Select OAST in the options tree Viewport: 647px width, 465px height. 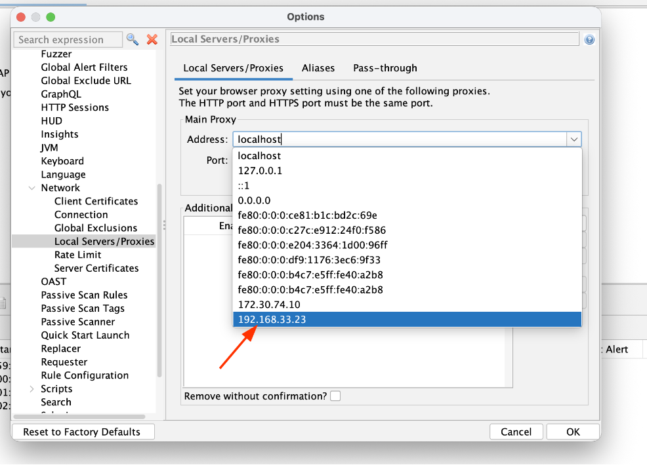click(54, 282)
